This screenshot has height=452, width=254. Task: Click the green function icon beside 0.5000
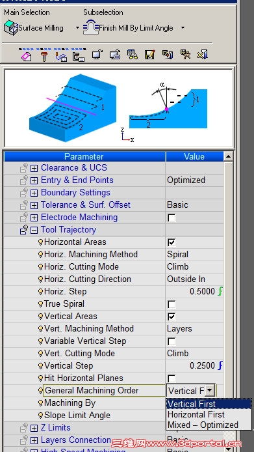click(220, 291)
